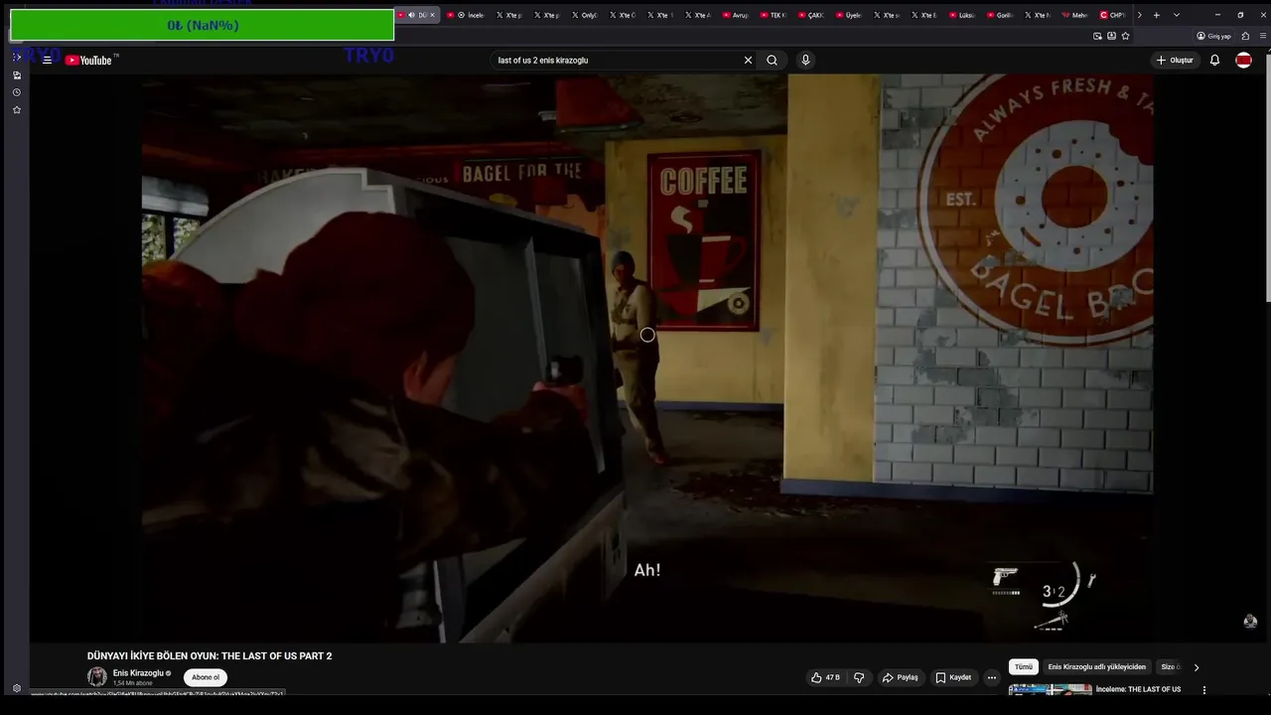Dislike the video with thumbs down

pos(859,677)
